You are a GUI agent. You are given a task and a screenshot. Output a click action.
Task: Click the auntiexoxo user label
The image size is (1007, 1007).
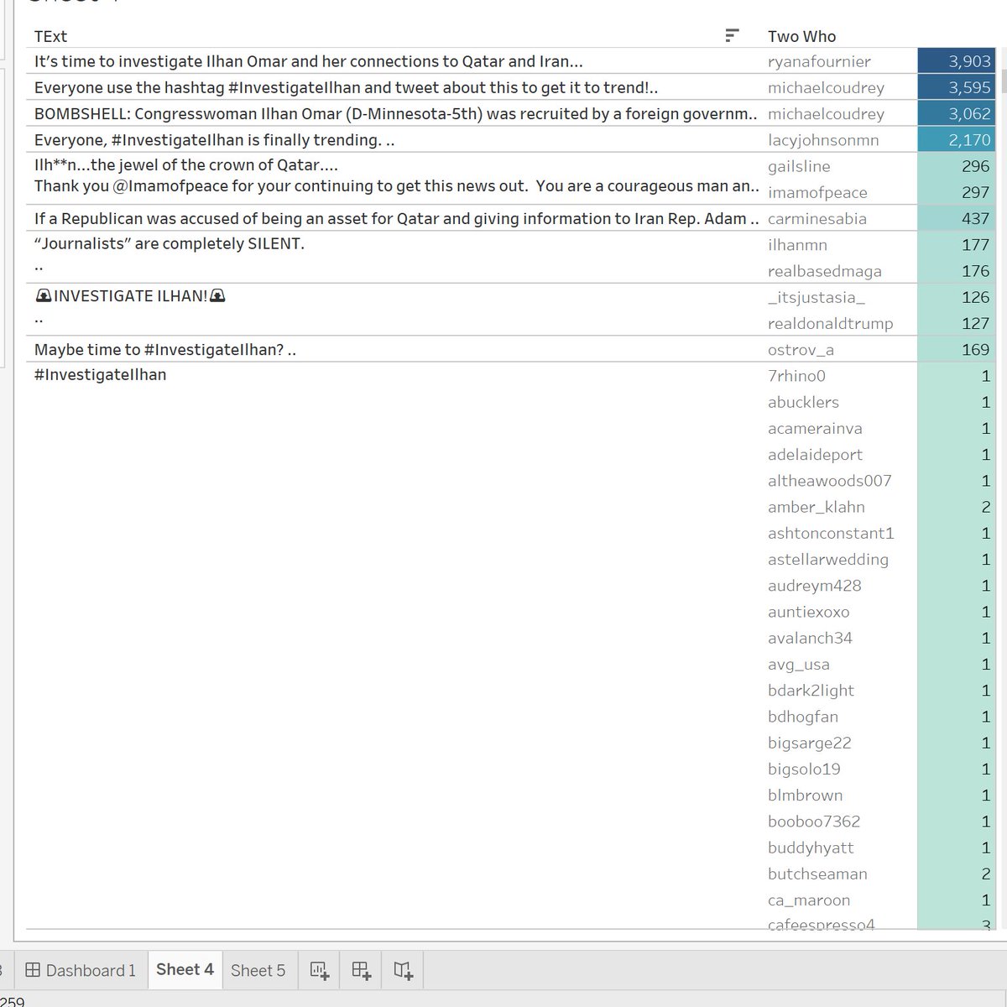[808, 612]
